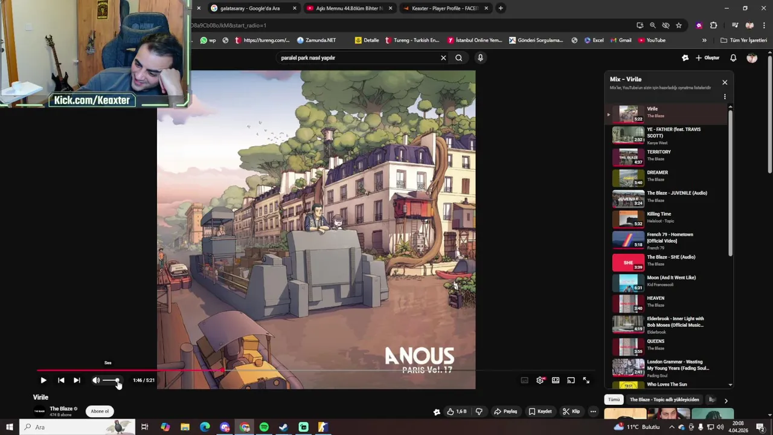
Task: Select The Blaze - Topic adlı yükleyiciden chip
Action: [x=664, y=400]
